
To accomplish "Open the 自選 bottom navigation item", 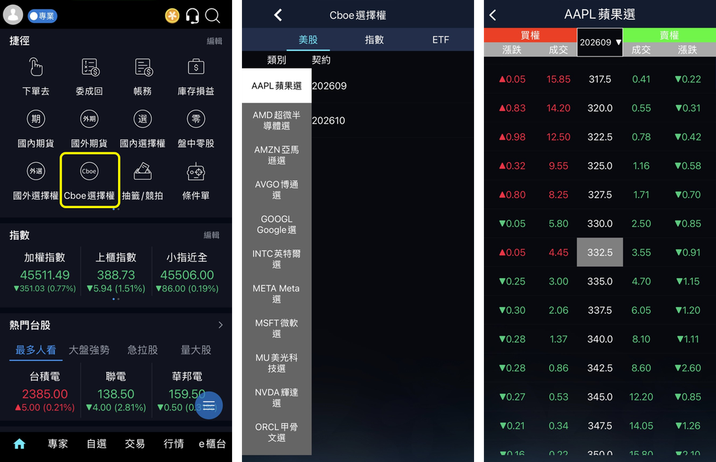I will (x=96, y=444).
